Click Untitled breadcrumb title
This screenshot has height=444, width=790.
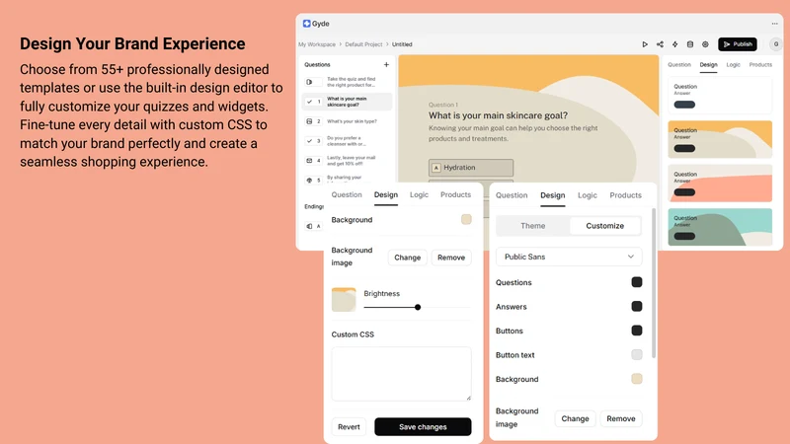pyautogui.click(x=402, y=44)
